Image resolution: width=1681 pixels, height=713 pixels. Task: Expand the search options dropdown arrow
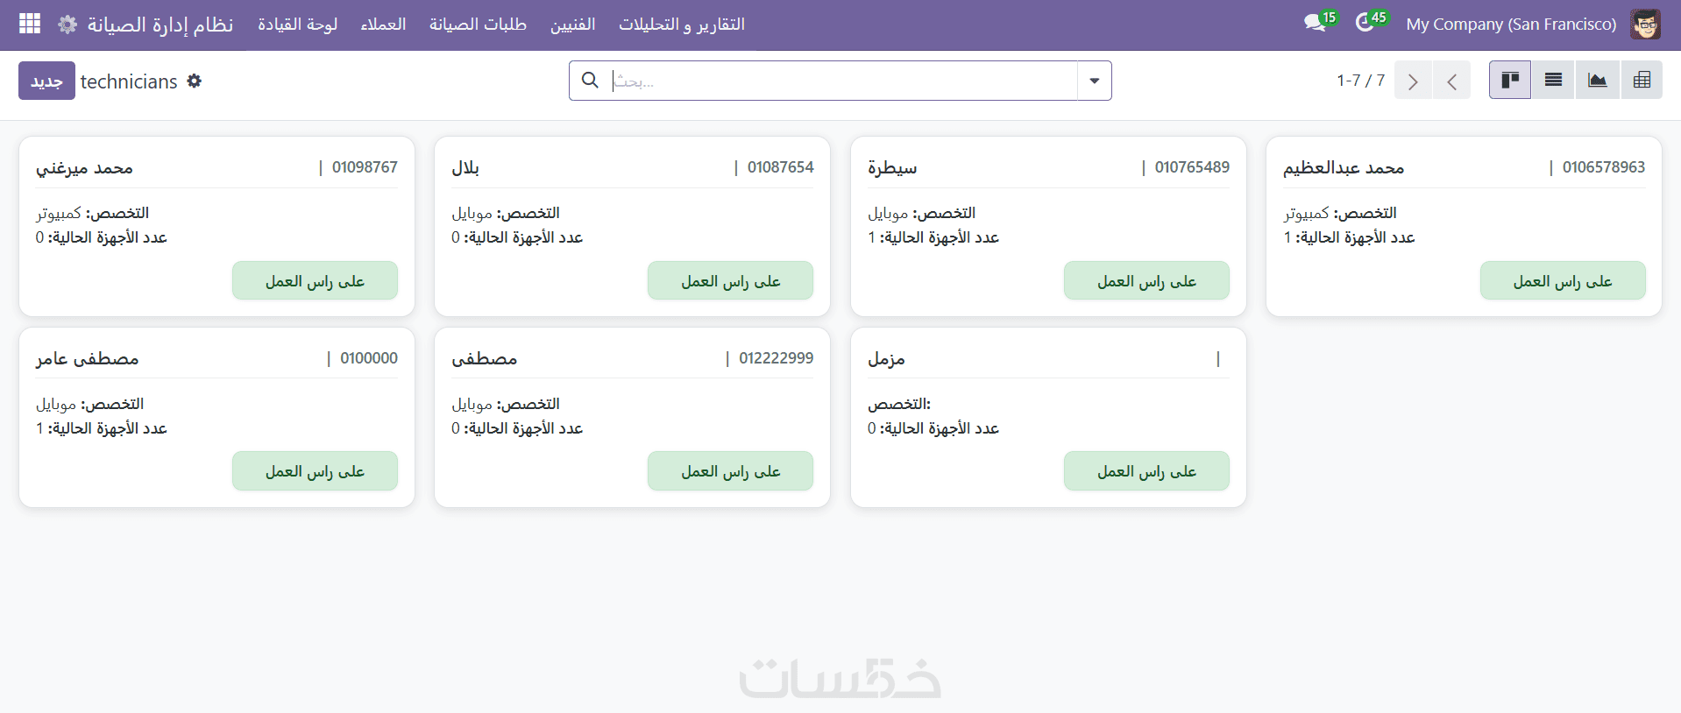click(x=1094, y=81)
